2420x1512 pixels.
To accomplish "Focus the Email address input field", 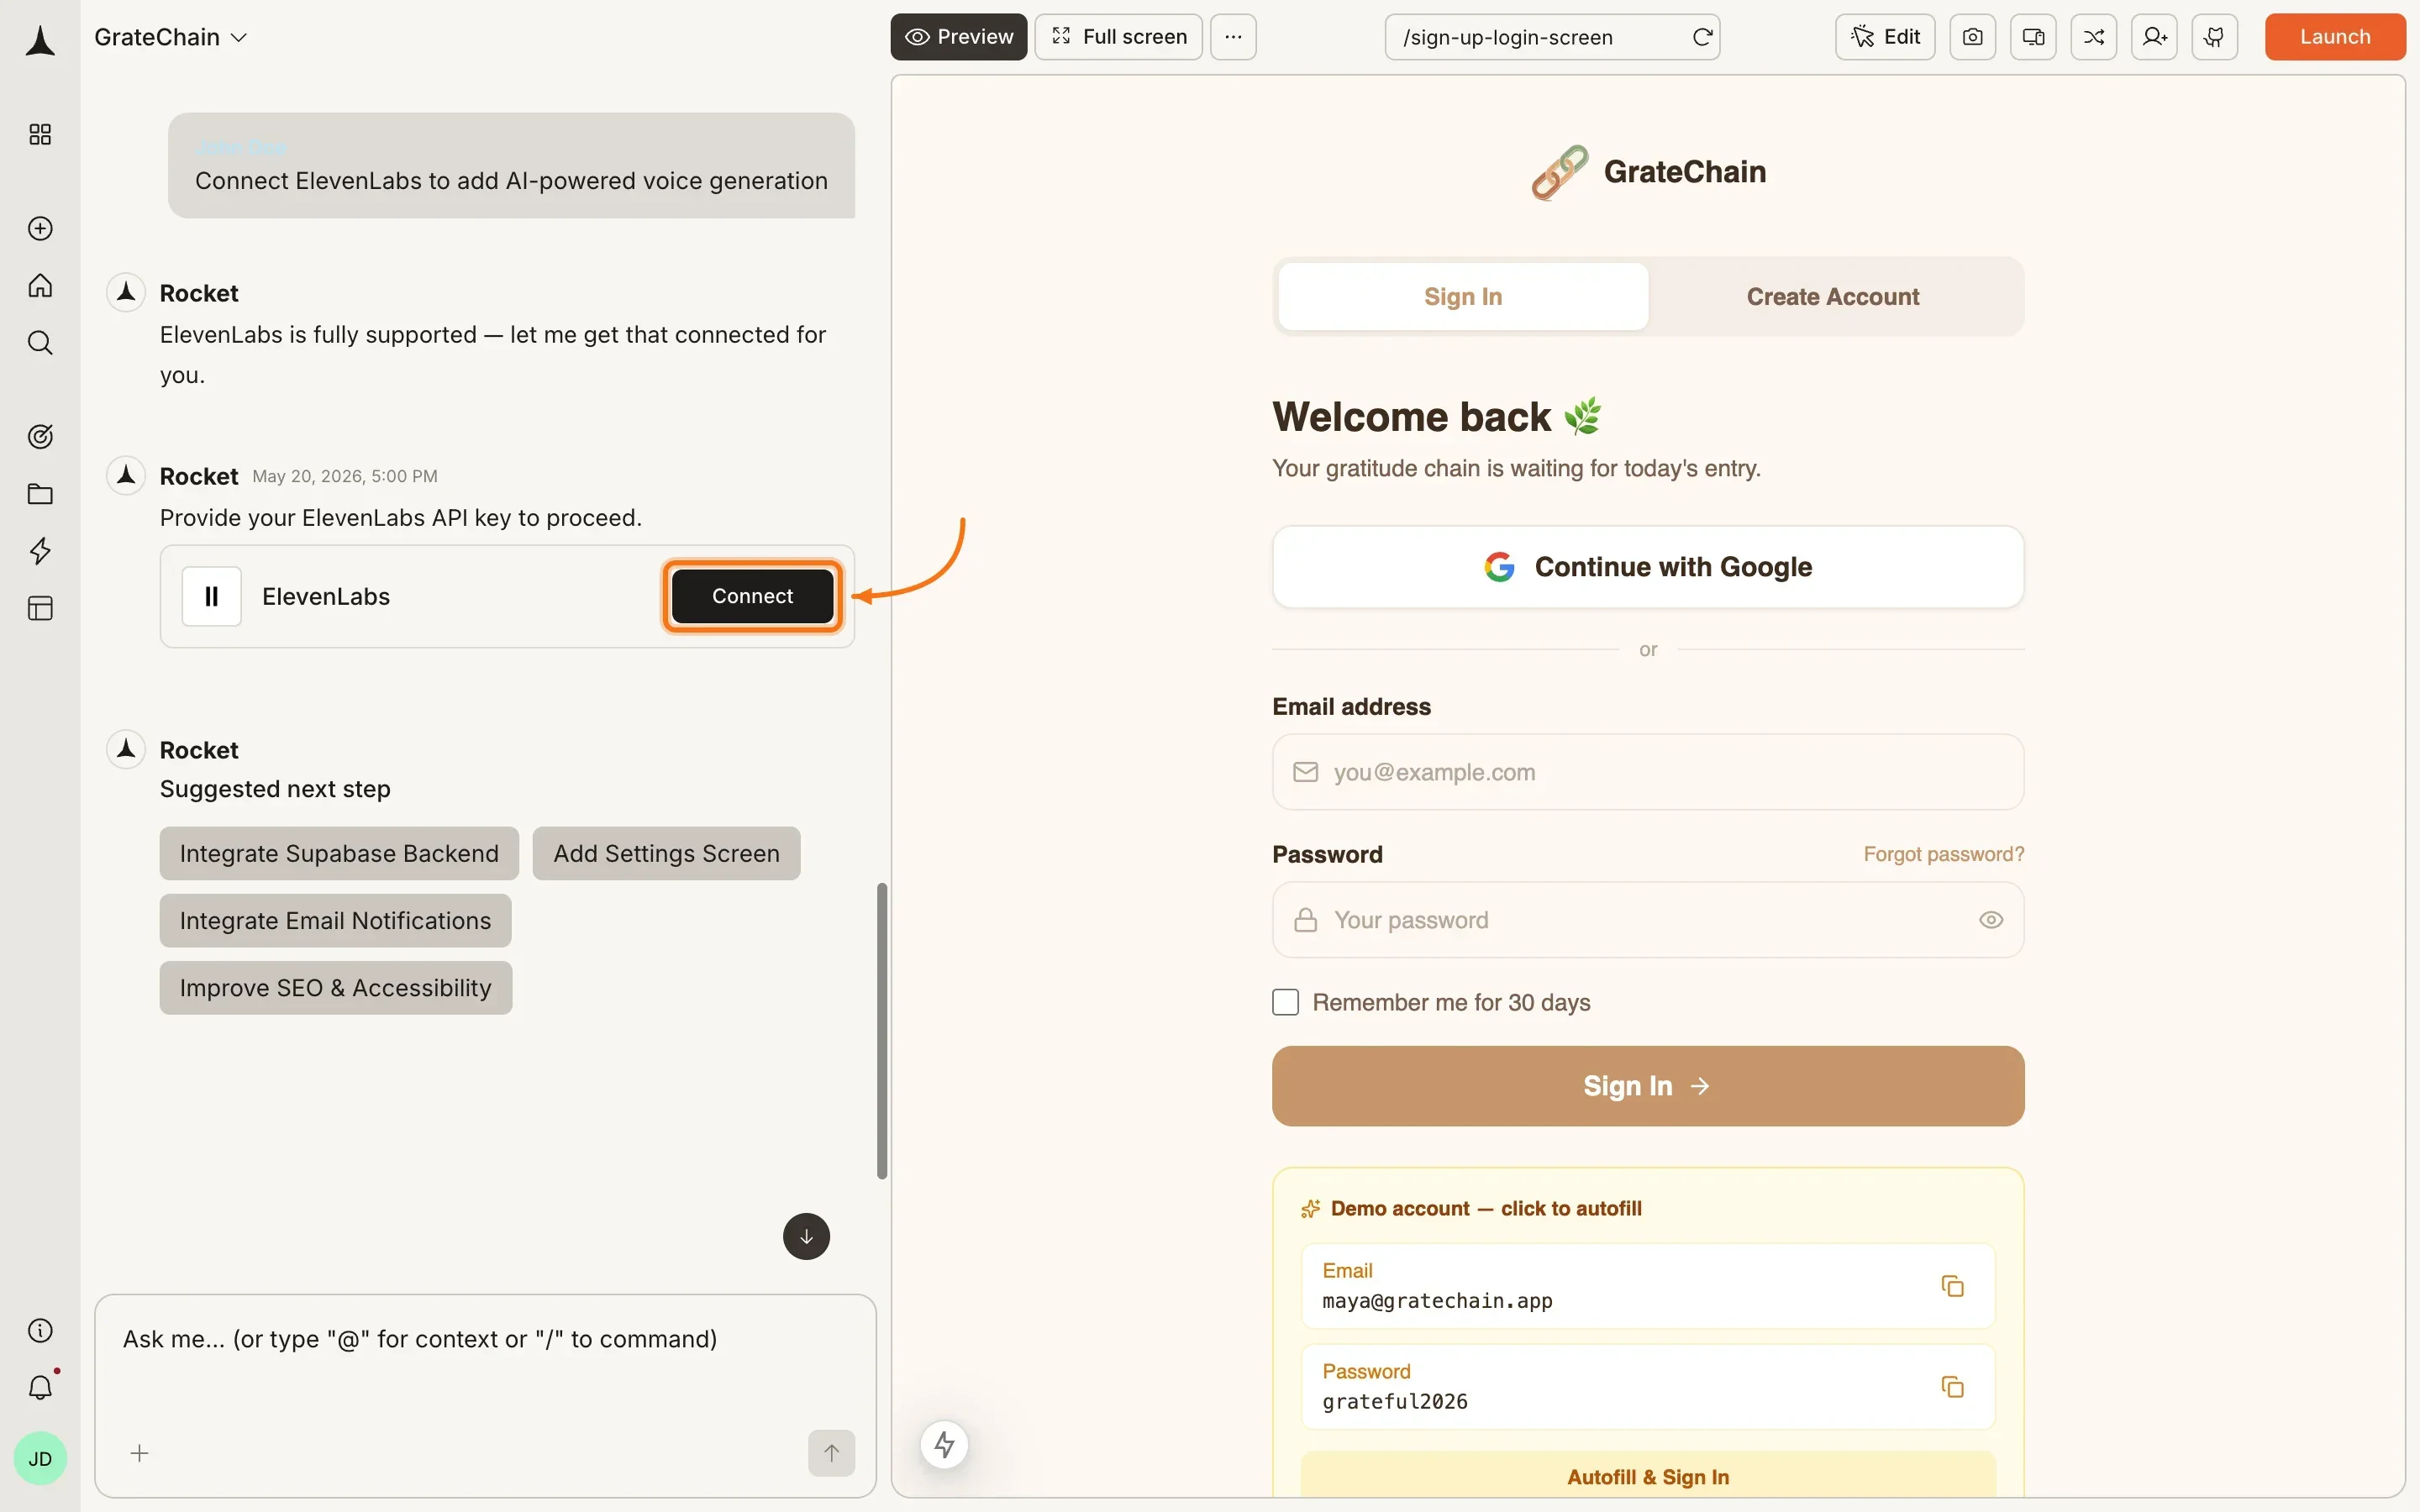I will click(1648, 772).
